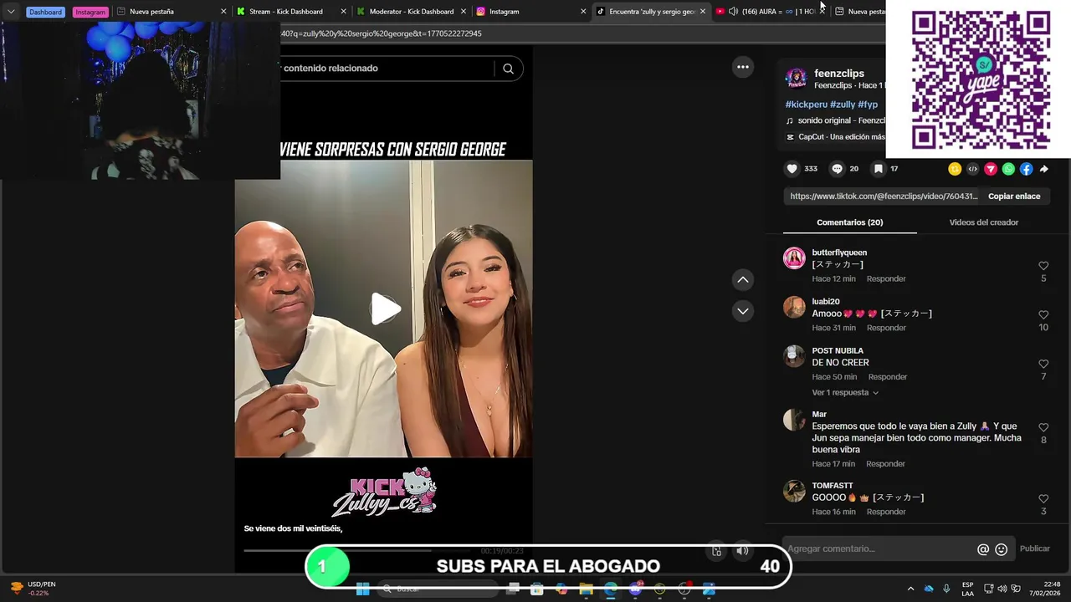Open the three-dot video options menu
Viewport: 1071px width, 602px height.
(x=743, y=67)
